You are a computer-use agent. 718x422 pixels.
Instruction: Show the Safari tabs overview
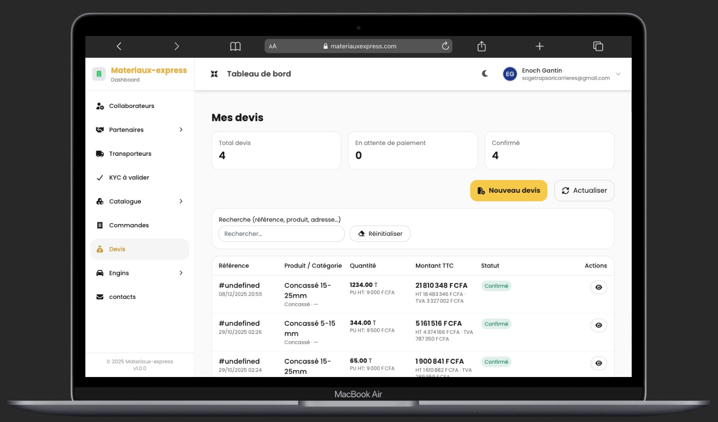tap(598, 46)
